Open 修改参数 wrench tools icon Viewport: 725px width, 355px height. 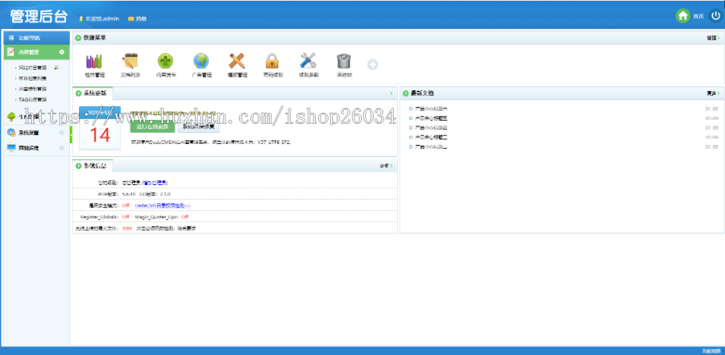click(308, 61)
